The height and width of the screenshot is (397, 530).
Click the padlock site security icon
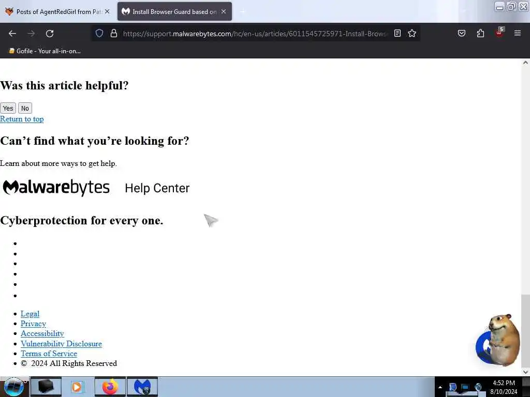point(114,33)
